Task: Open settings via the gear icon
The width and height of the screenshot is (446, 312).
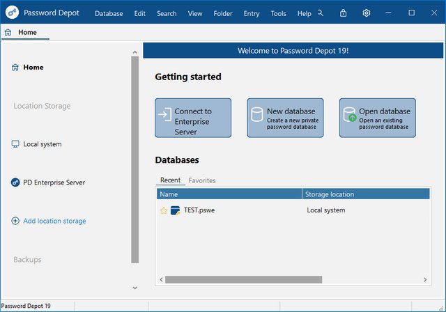Action: (366, 13)
